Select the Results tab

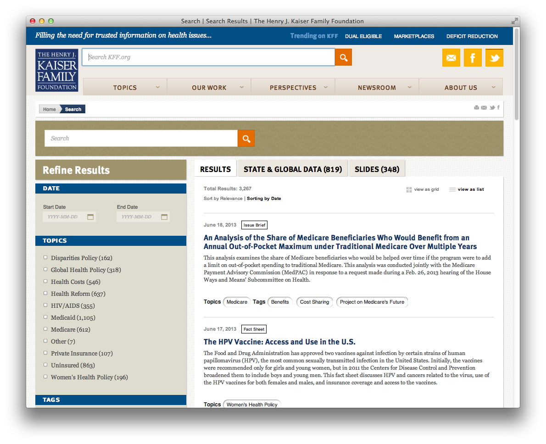point(216,169)
